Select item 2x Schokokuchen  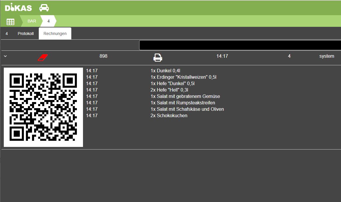[x=169, y=116]
